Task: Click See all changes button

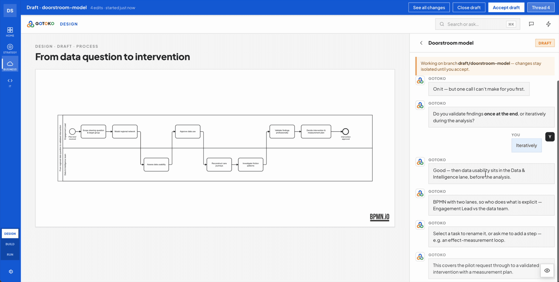Action: [429, 7]
